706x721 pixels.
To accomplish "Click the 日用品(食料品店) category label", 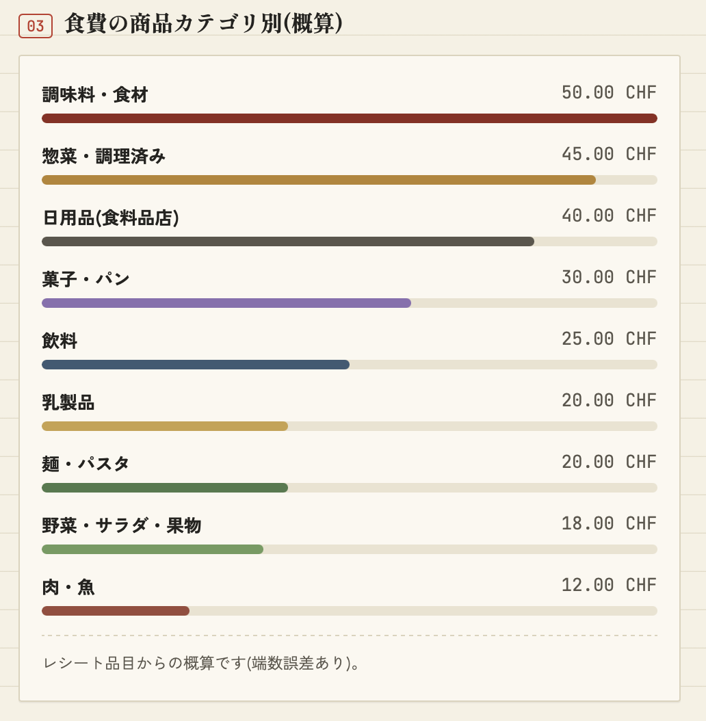I will point(110,218).
